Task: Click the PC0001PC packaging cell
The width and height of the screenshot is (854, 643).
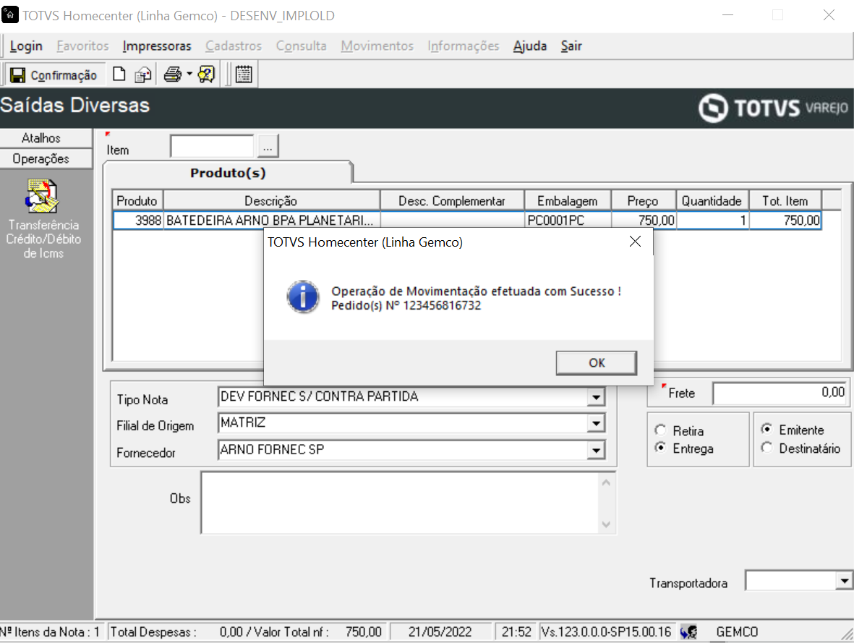Action: point(567,221)
